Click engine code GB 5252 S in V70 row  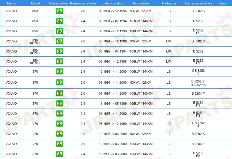point(198,124)
